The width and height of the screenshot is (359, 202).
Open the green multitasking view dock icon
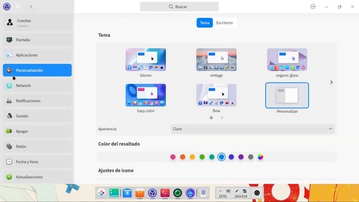114,193
